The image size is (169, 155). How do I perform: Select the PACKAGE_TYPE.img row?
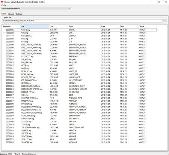tap(81, 98)
